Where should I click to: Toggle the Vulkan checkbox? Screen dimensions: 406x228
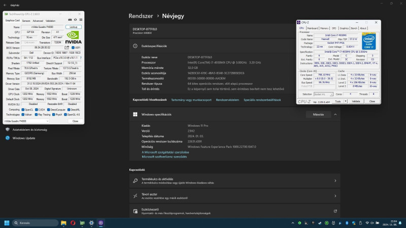pos(23,115)
